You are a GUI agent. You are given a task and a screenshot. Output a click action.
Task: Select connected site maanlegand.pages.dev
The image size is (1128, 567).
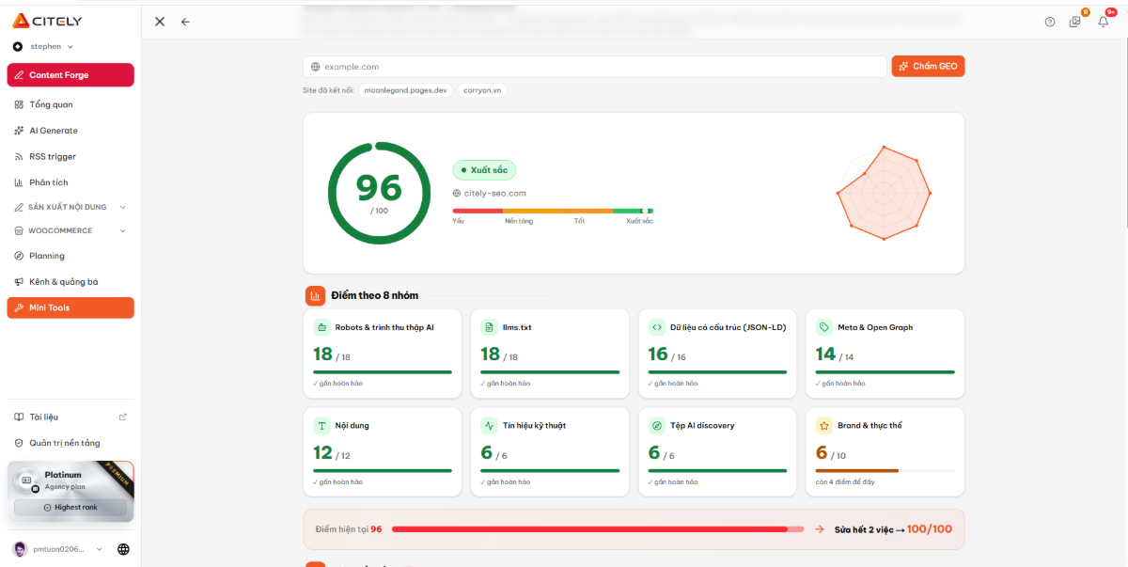(x=406, y=90)
